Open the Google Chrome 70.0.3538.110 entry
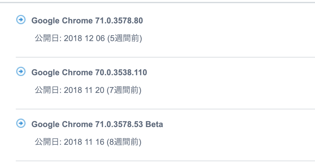 coord(89,72)
